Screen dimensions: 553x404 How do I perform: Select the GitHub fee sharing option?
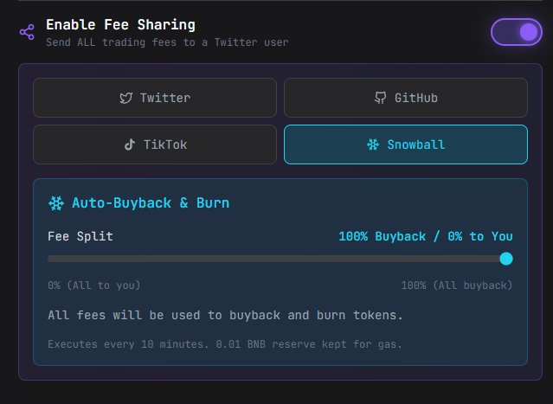click(406, 98)
